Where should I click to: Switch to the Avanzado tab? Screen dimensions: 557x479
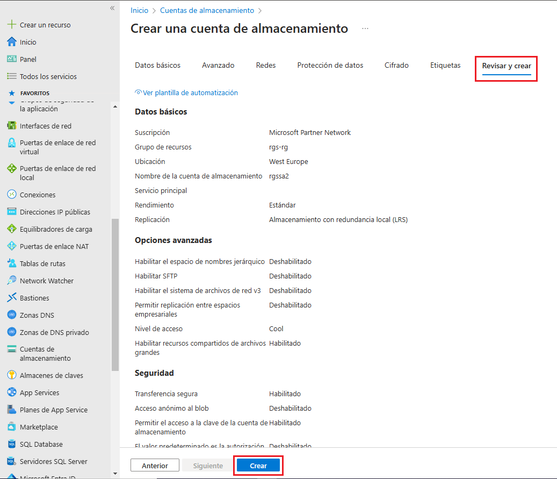click(218, 65)
